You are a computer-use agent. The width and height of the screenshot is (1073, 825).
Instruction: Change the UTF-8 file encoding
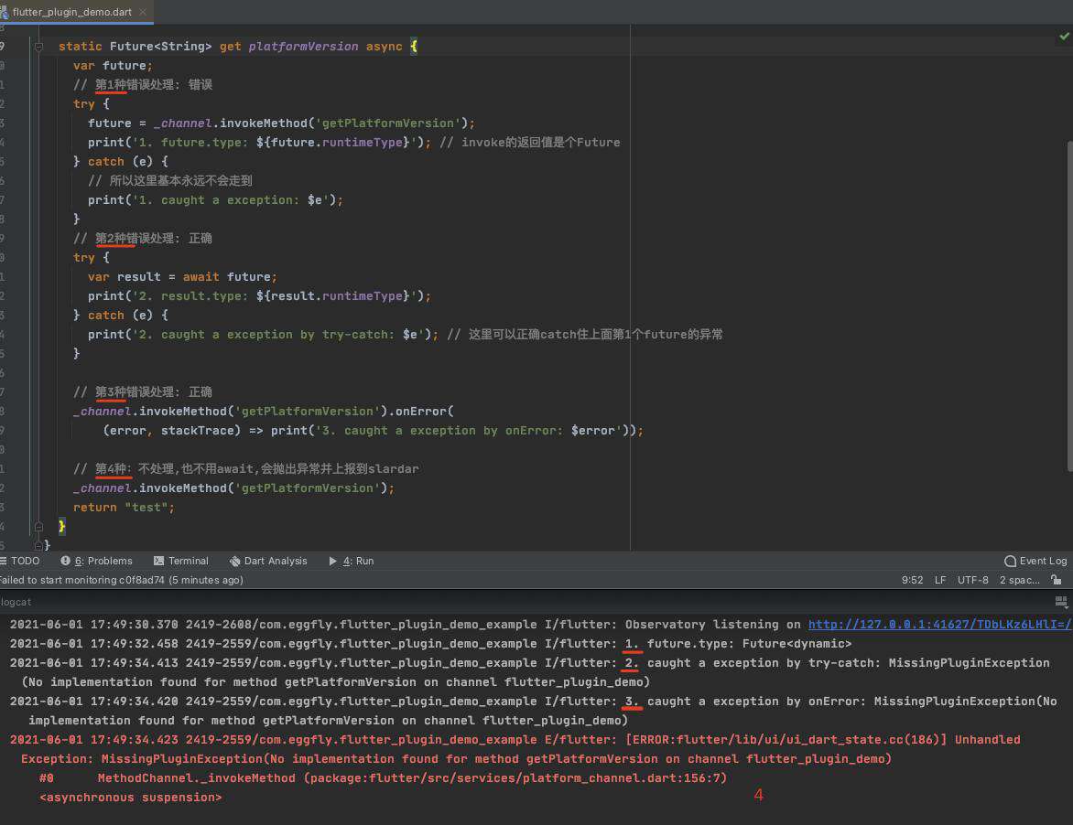coord(973,580)
